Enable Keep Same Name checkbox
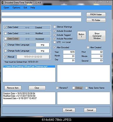 (86, 88)
